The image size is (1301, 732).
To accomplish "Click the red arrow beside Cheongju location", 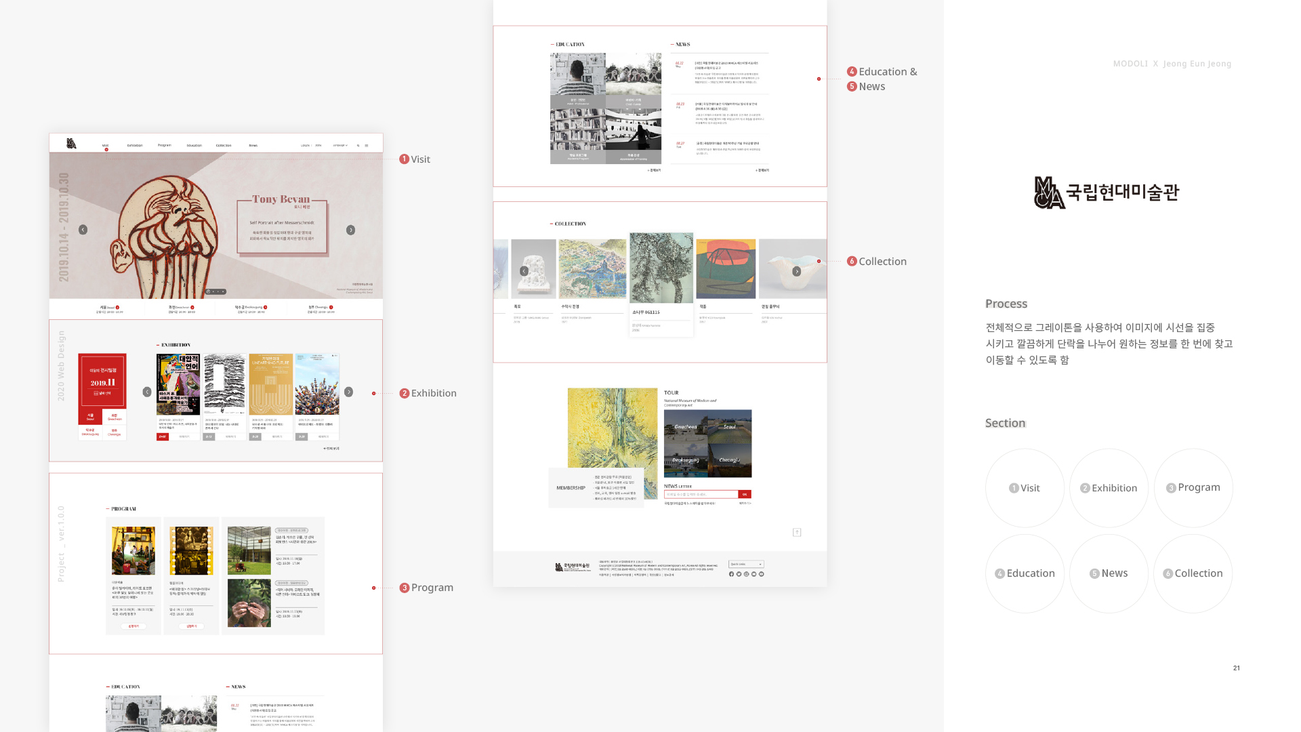I will [331, 307].
